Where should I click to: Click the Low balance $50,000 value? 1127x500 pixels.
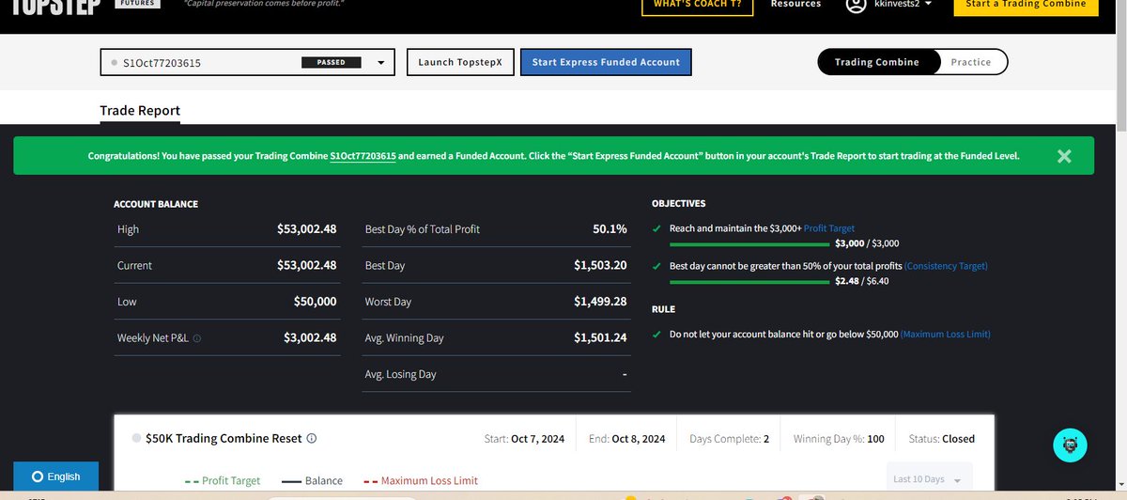coord(315,302)
